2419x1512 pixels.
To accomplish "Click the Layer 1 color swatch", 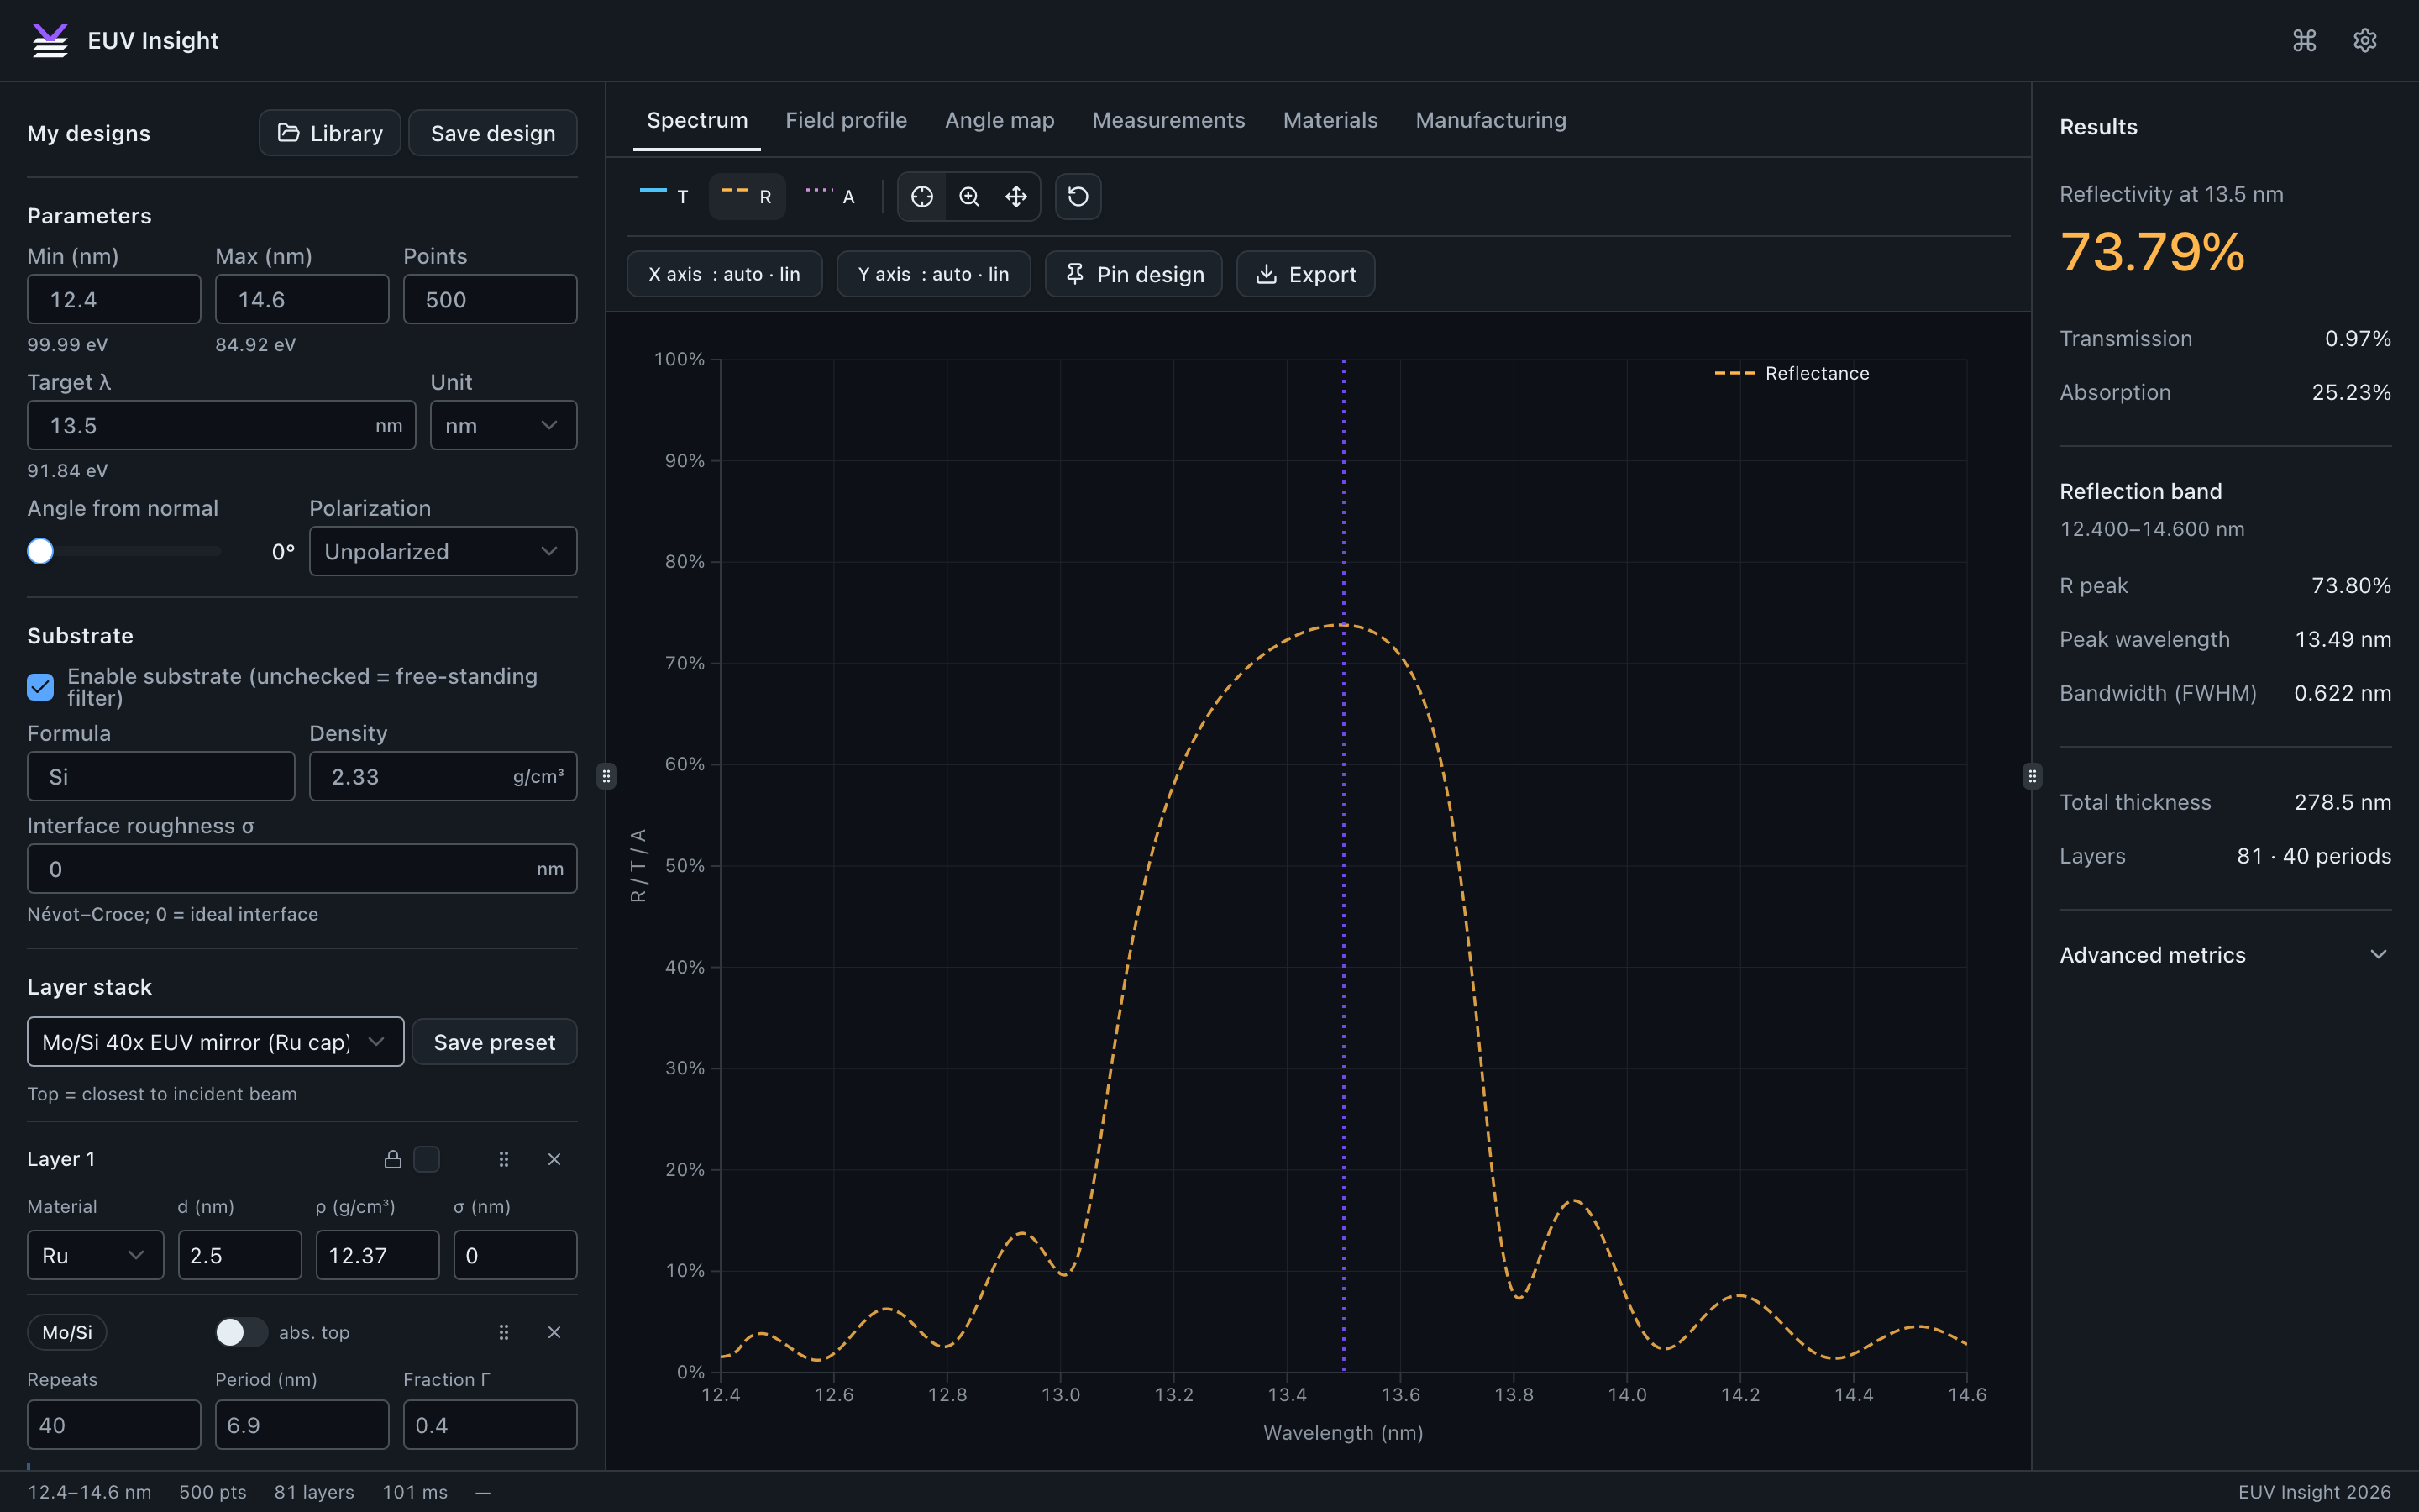I will (427, 1159).
